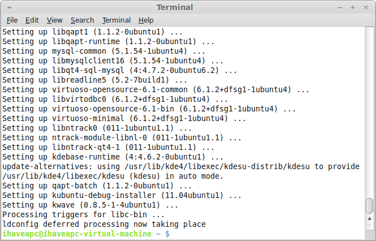Image resolution: width=376 pixels, height=241 pixels.
Task: Click the 'Setting up kwave' output line
Action: coord(90,205)
